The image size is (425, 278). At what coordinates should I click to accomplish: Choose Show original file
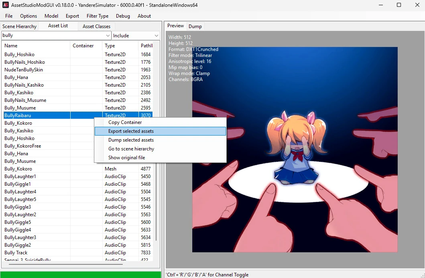coord(160,157)
